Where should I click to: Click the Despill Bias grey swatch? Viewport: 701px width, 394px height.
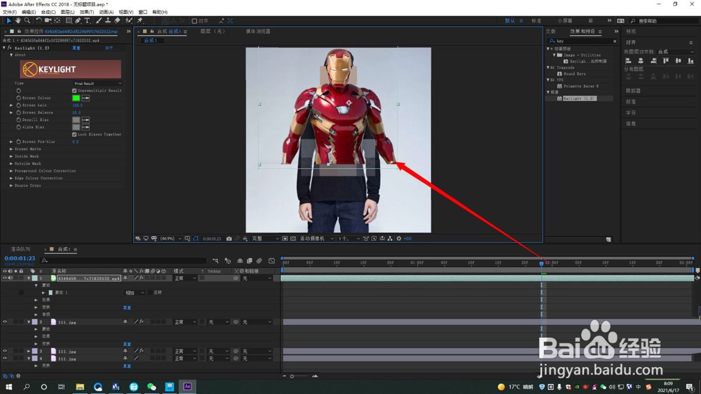coord(76,120)
